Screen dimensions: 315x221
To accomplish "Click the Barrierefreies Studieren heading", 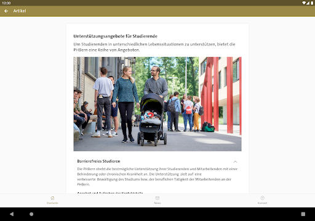I will pyautogui.click(x=98, y=161).
